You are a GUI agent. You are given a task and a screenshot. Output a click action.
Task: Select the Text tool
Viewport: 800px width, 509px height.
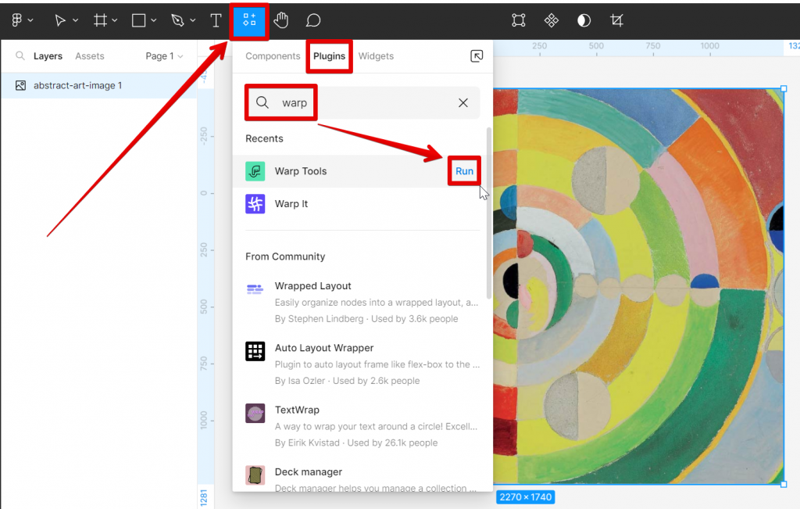(x=216, y=20)
